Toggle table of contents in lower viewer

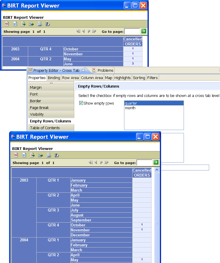16,155
